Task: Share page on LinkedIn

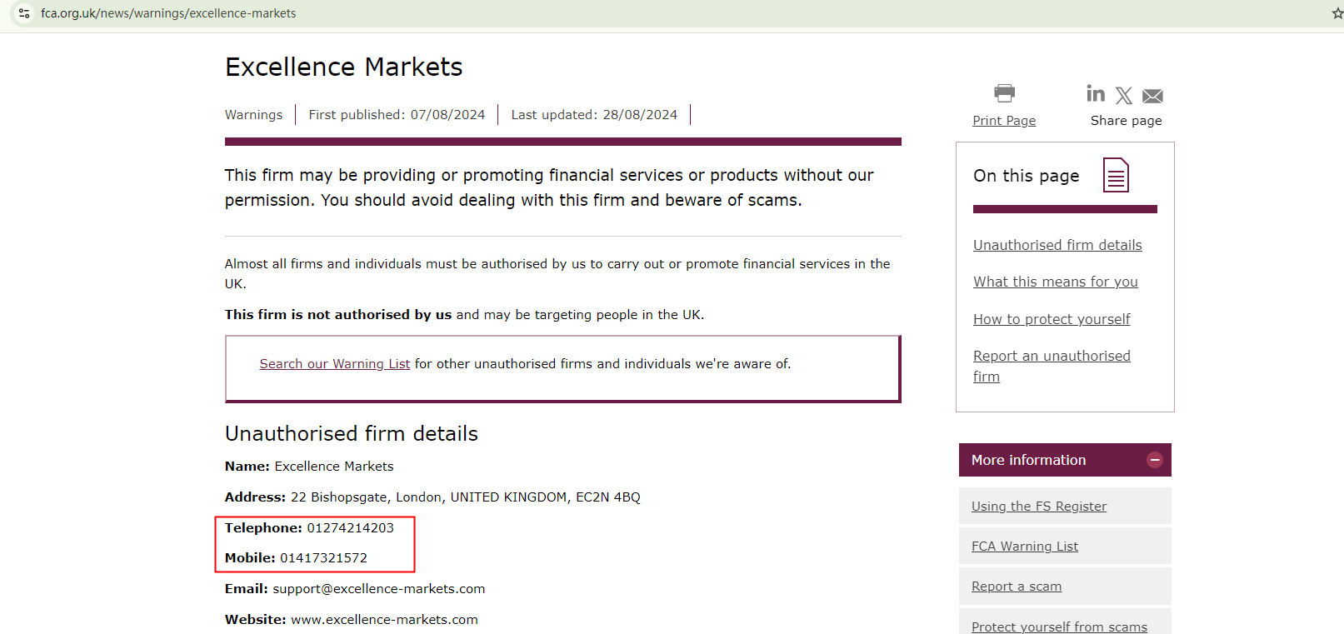Action: click(x=1096, y=93)
